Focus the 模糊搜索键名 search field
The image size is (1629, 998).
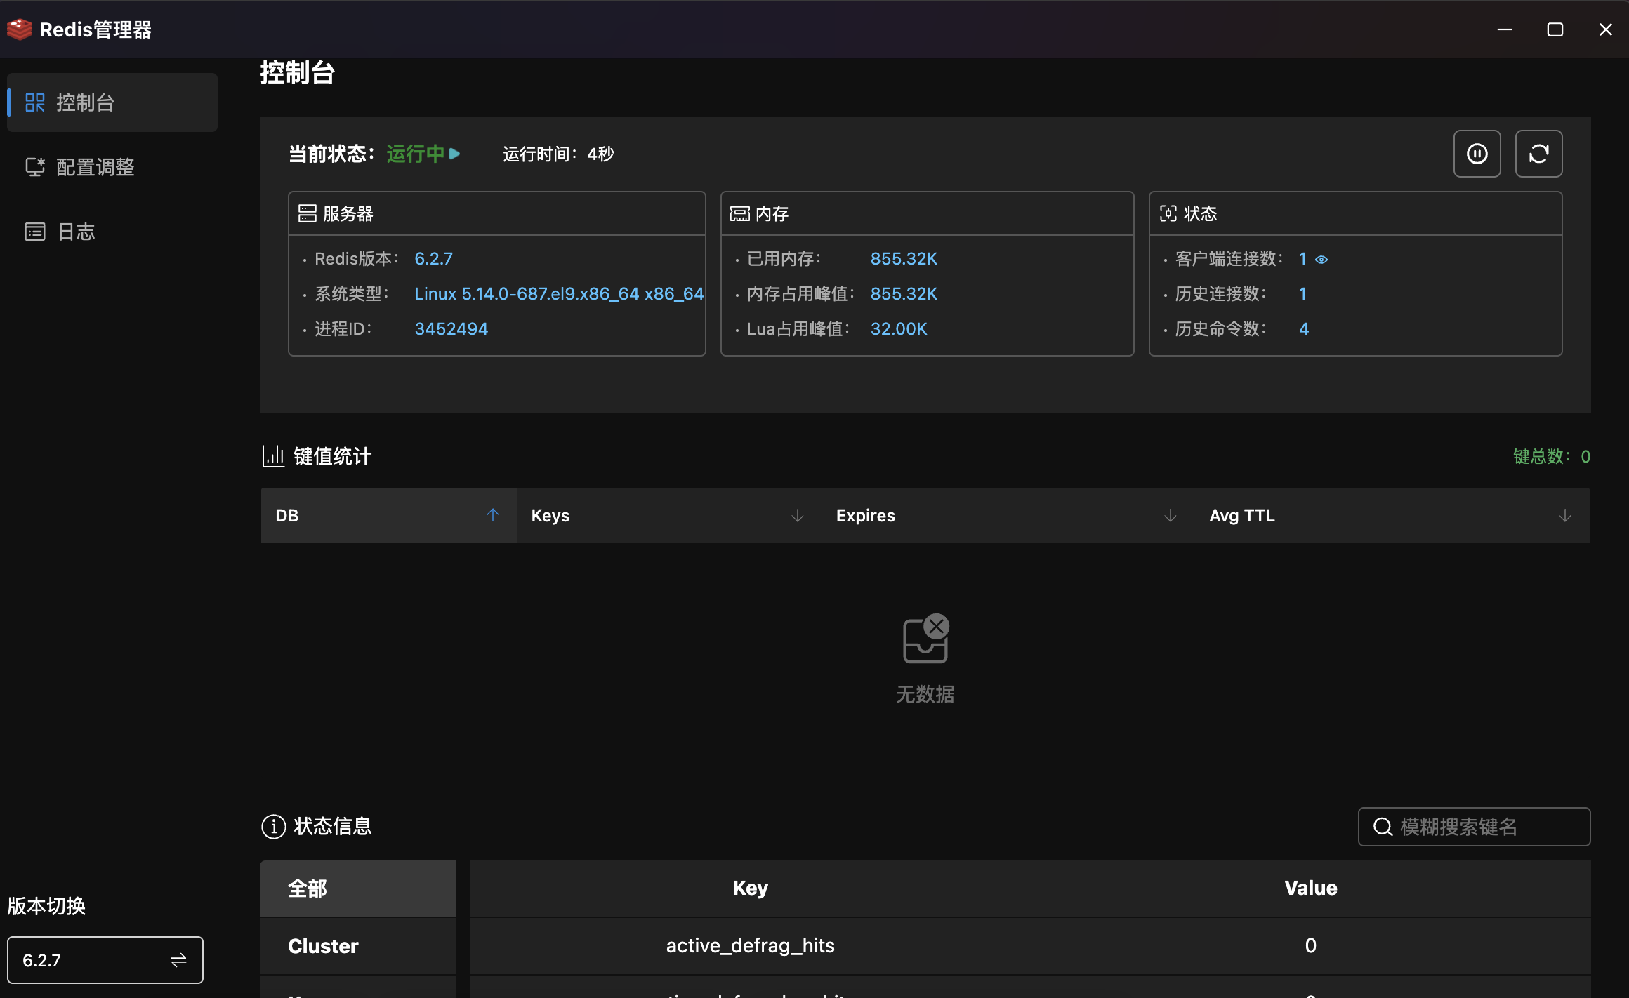pos(1475,827)
